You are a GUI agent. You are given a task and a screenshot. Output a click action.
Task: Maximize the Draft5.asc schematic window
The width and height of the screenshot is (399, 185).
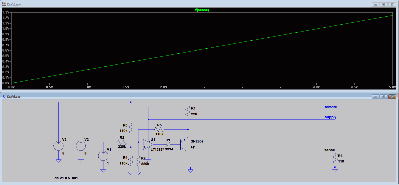(384, 96)
